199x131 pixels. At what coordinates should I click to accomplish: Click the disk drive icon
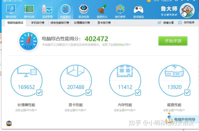[x=174, y=71]
